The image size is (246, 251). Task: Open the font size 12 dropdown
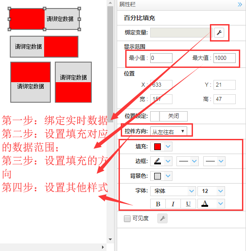click(x=211, y=191)
